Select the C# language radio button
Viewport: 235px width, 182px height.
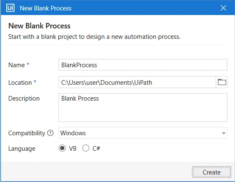click(x=86, y=148)
